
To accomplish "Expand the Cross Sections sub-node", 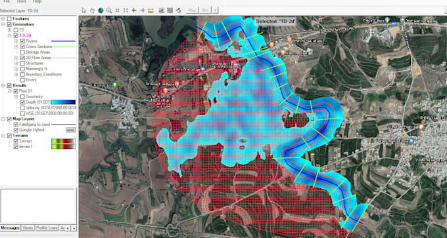I will pyautogui.click(x=16, y=47).
